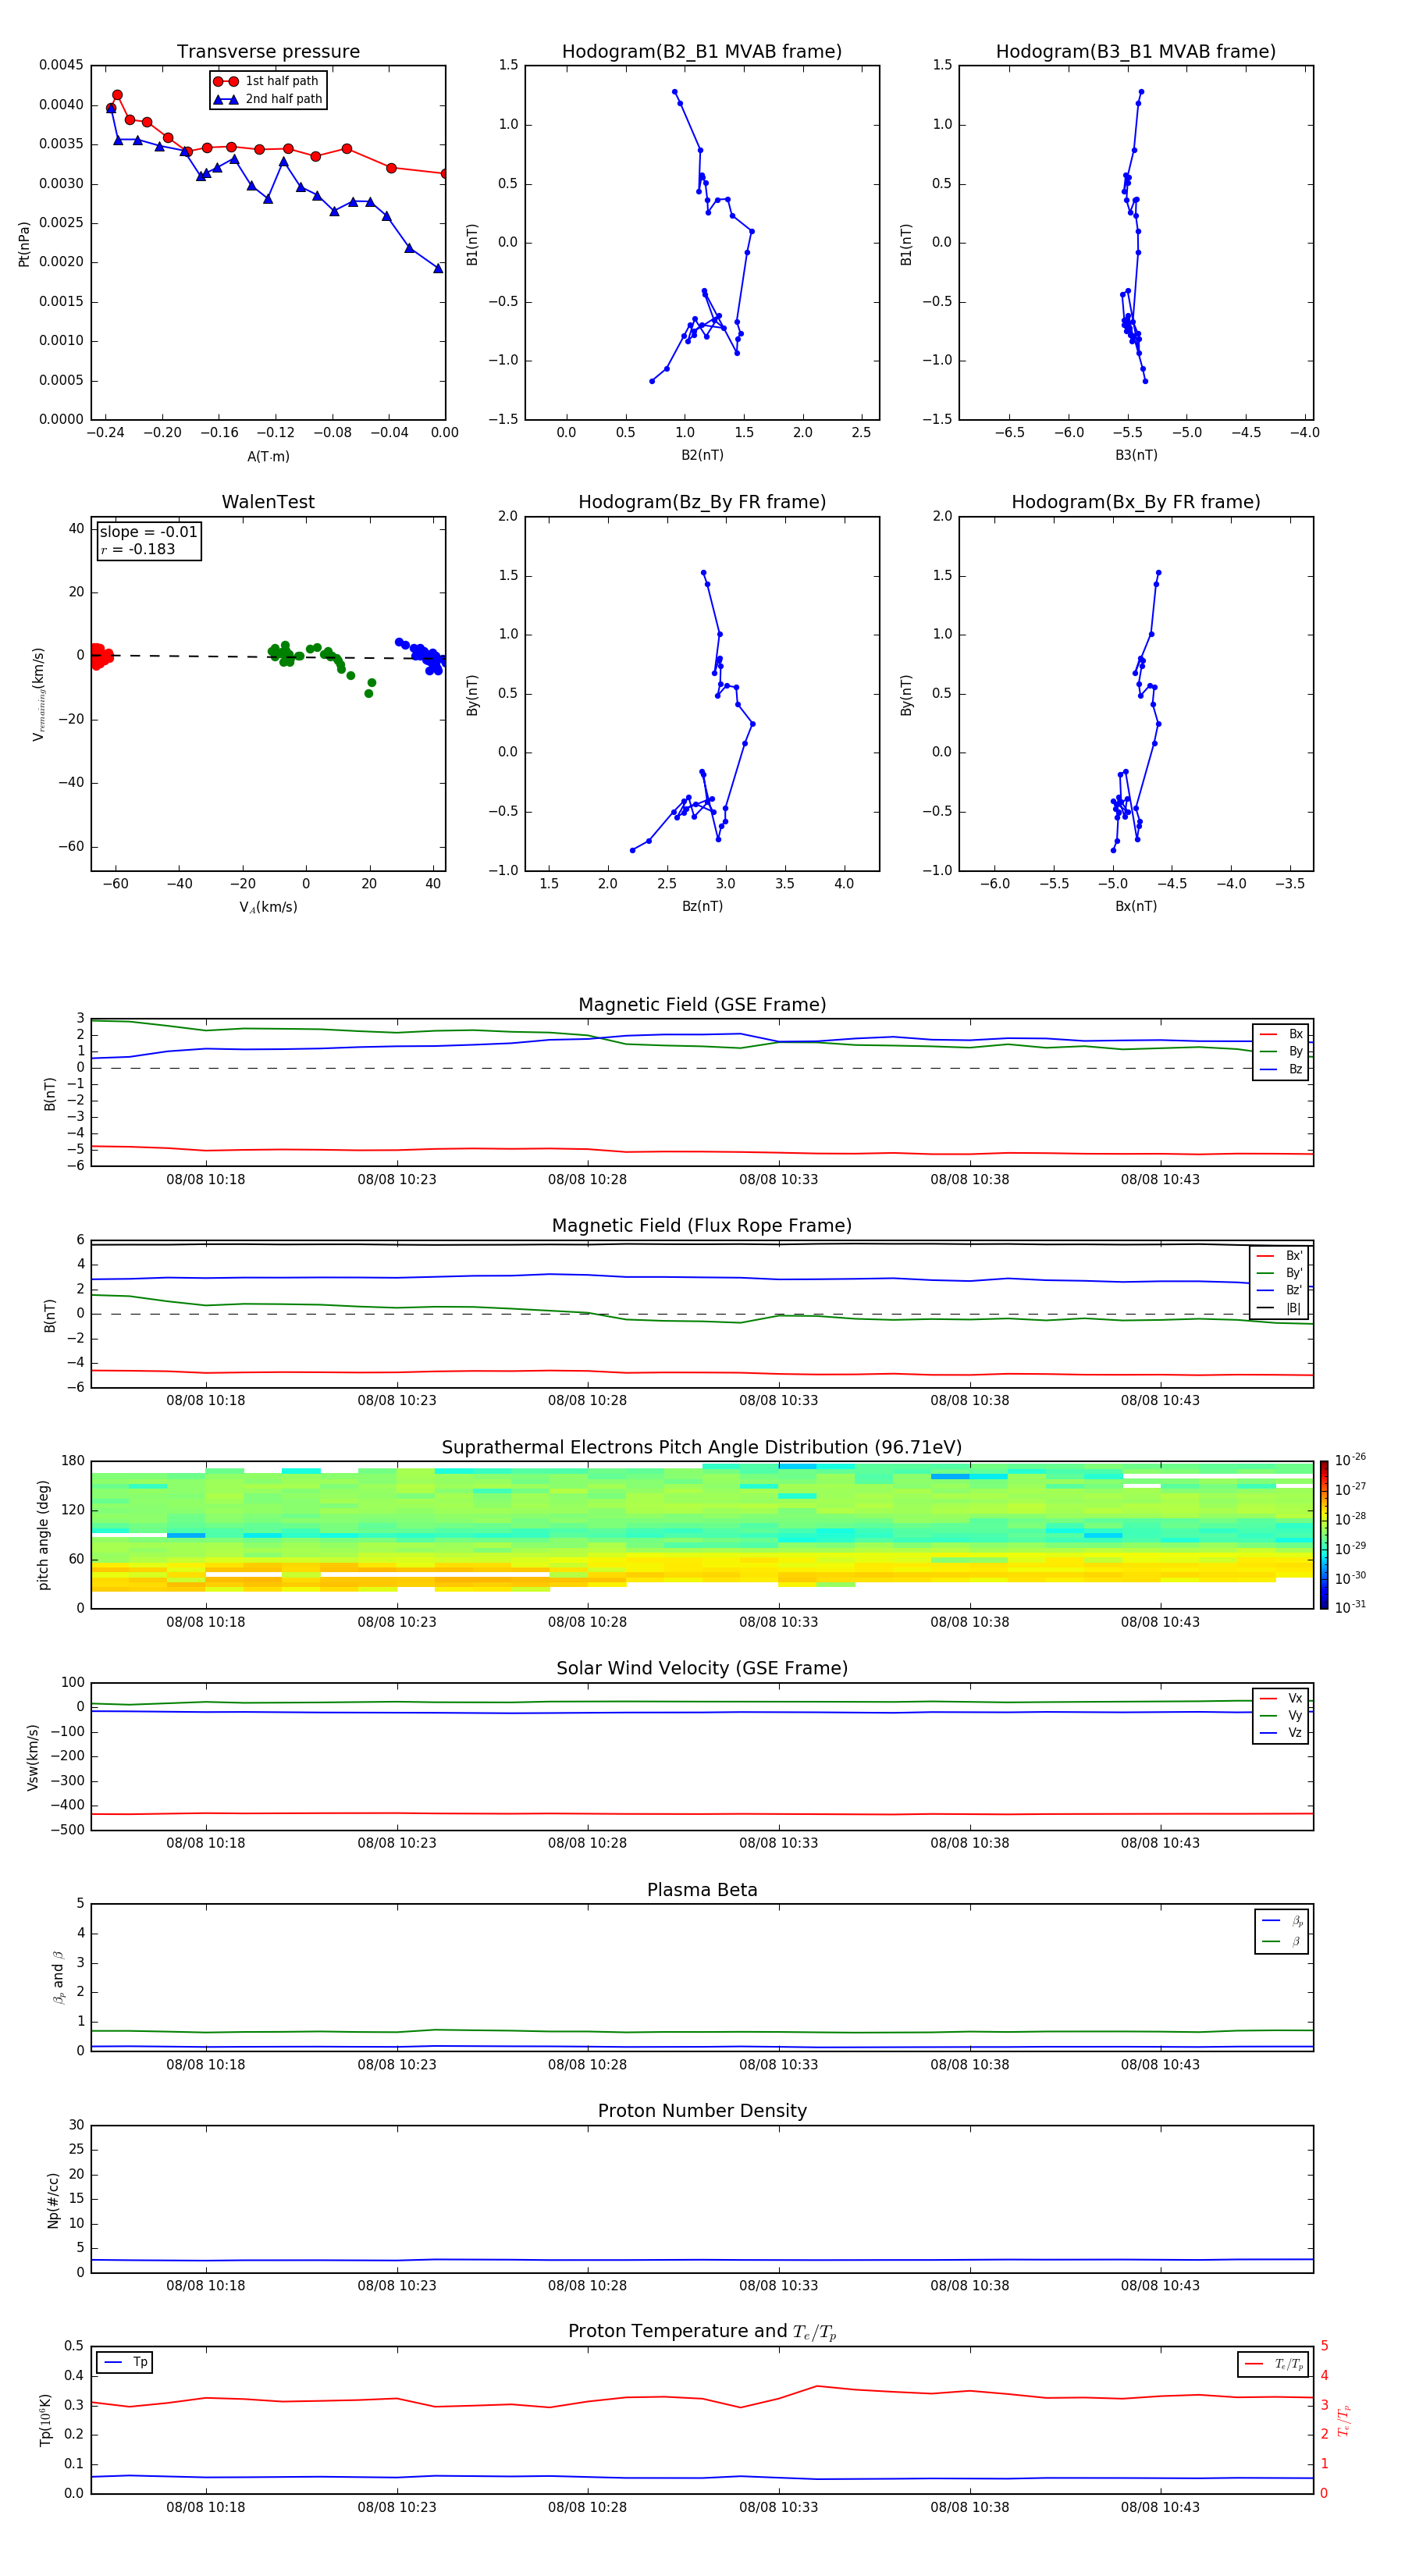Select the Bx' legend entry in the Flux Rope panel
Image resolution: width=1405 pixels, height=2576 pixels.
point(1279,1256)
